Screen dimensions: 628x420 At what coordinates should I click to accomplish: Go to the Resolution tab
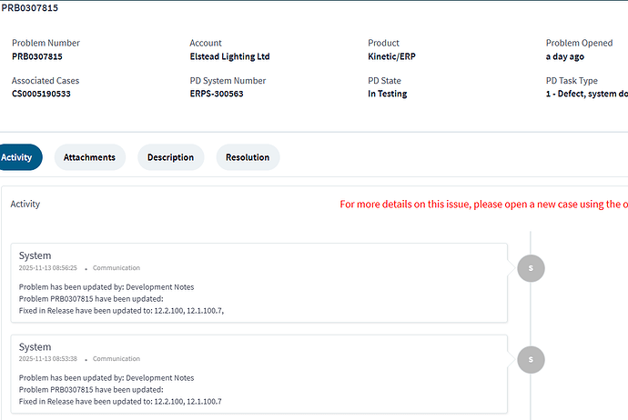pos(248,157)
